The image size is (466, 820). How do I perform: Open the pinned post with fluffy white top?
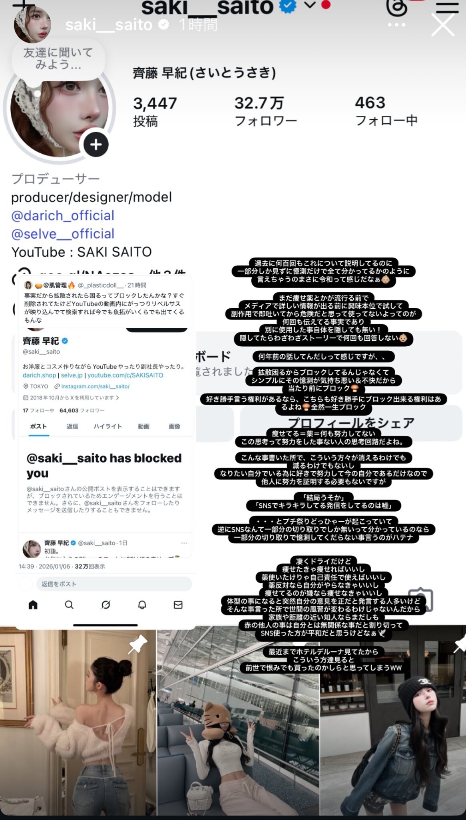(78, 723)
